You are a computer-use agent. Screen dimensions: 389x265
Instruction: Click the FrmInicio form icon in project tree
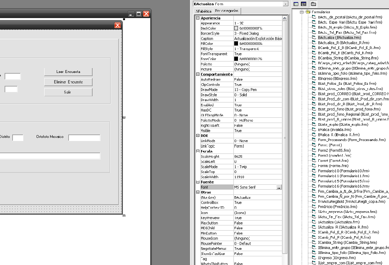point(314,207)
